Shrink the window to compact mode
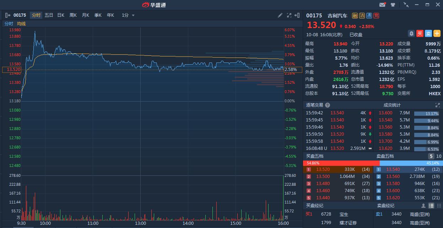The image size is (443, 228). (406, 5)
